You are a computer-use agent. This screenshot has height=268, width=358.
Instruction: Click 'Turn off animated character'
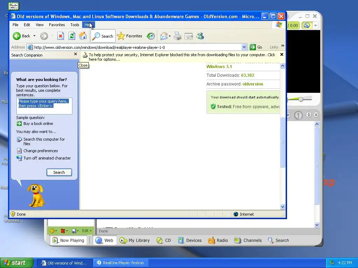click(47, 158)
